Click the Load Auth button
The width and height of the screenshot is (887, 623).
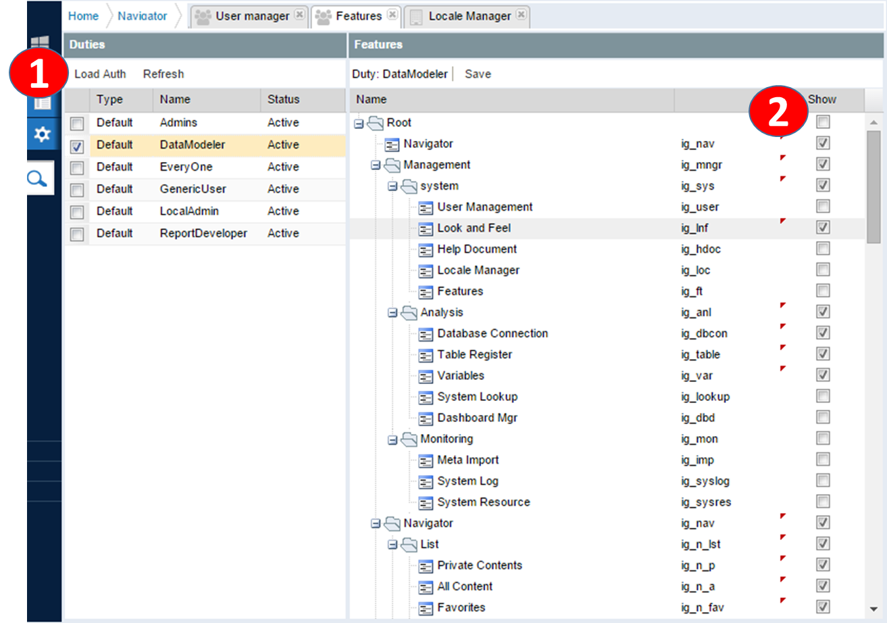(100, 74)
